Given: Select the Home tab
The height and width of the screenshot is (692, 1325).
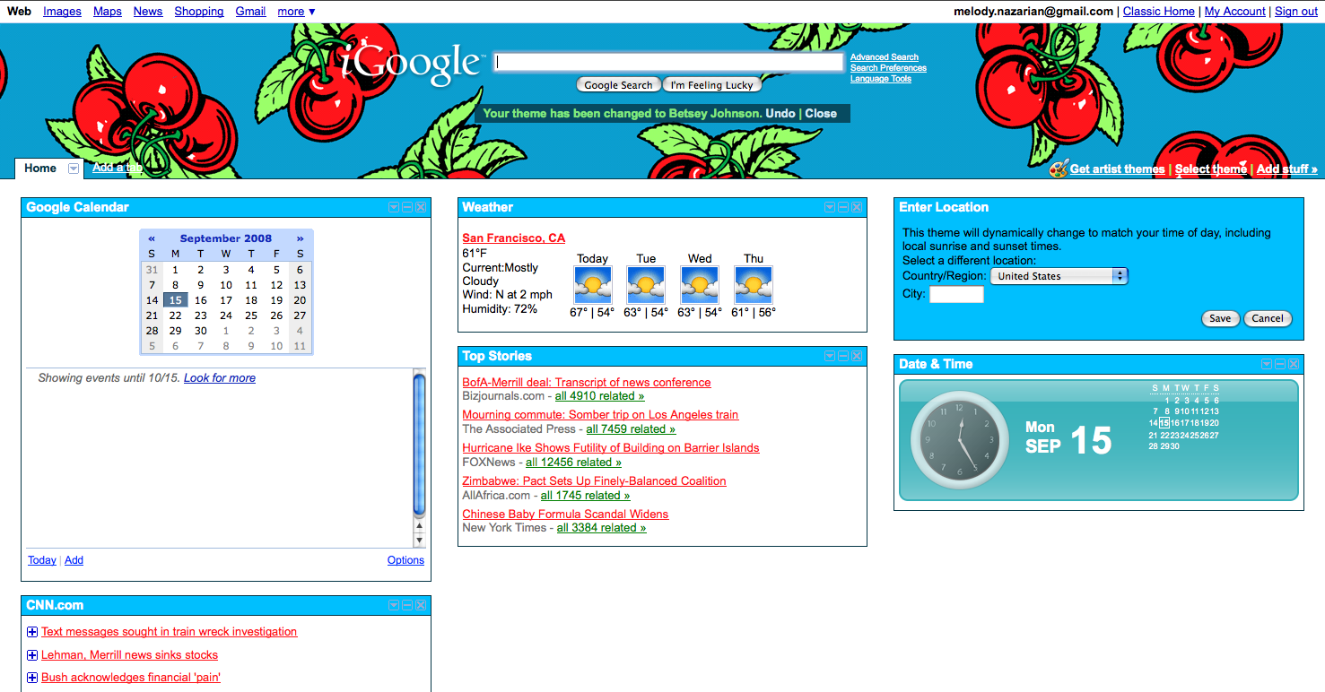Looking at the screenshot, I should 40,169.
